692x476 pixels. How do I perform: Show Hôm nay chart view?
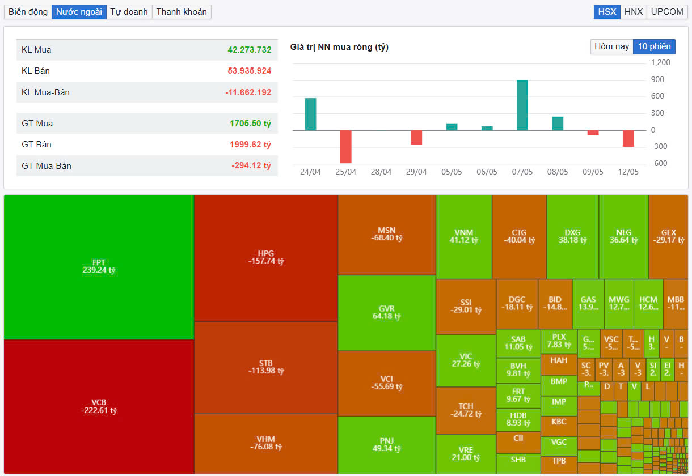click(611, 46)
